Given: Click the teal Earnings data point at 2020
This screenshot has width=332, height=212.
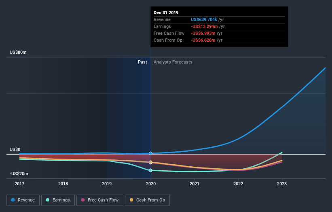Looking at the screenshot, I should [x=150, y=170].
